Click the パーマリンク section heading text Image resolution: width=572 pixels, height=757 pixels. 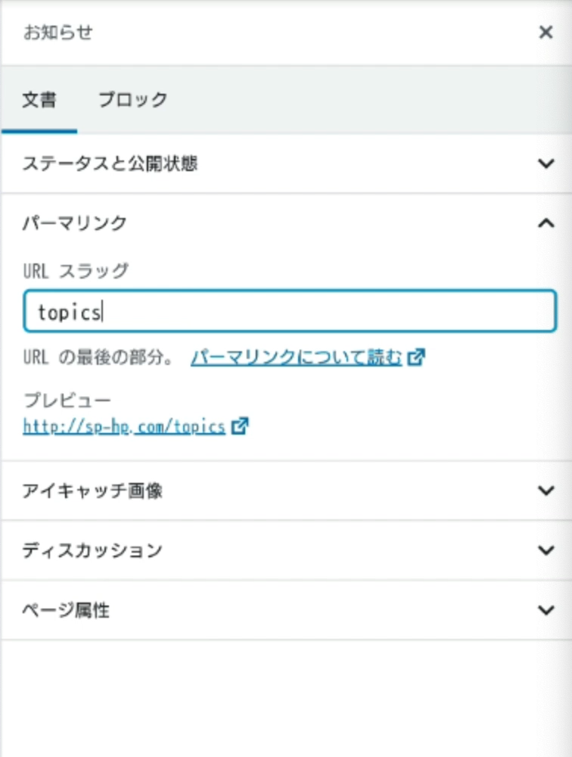click(x=75, y=223)
